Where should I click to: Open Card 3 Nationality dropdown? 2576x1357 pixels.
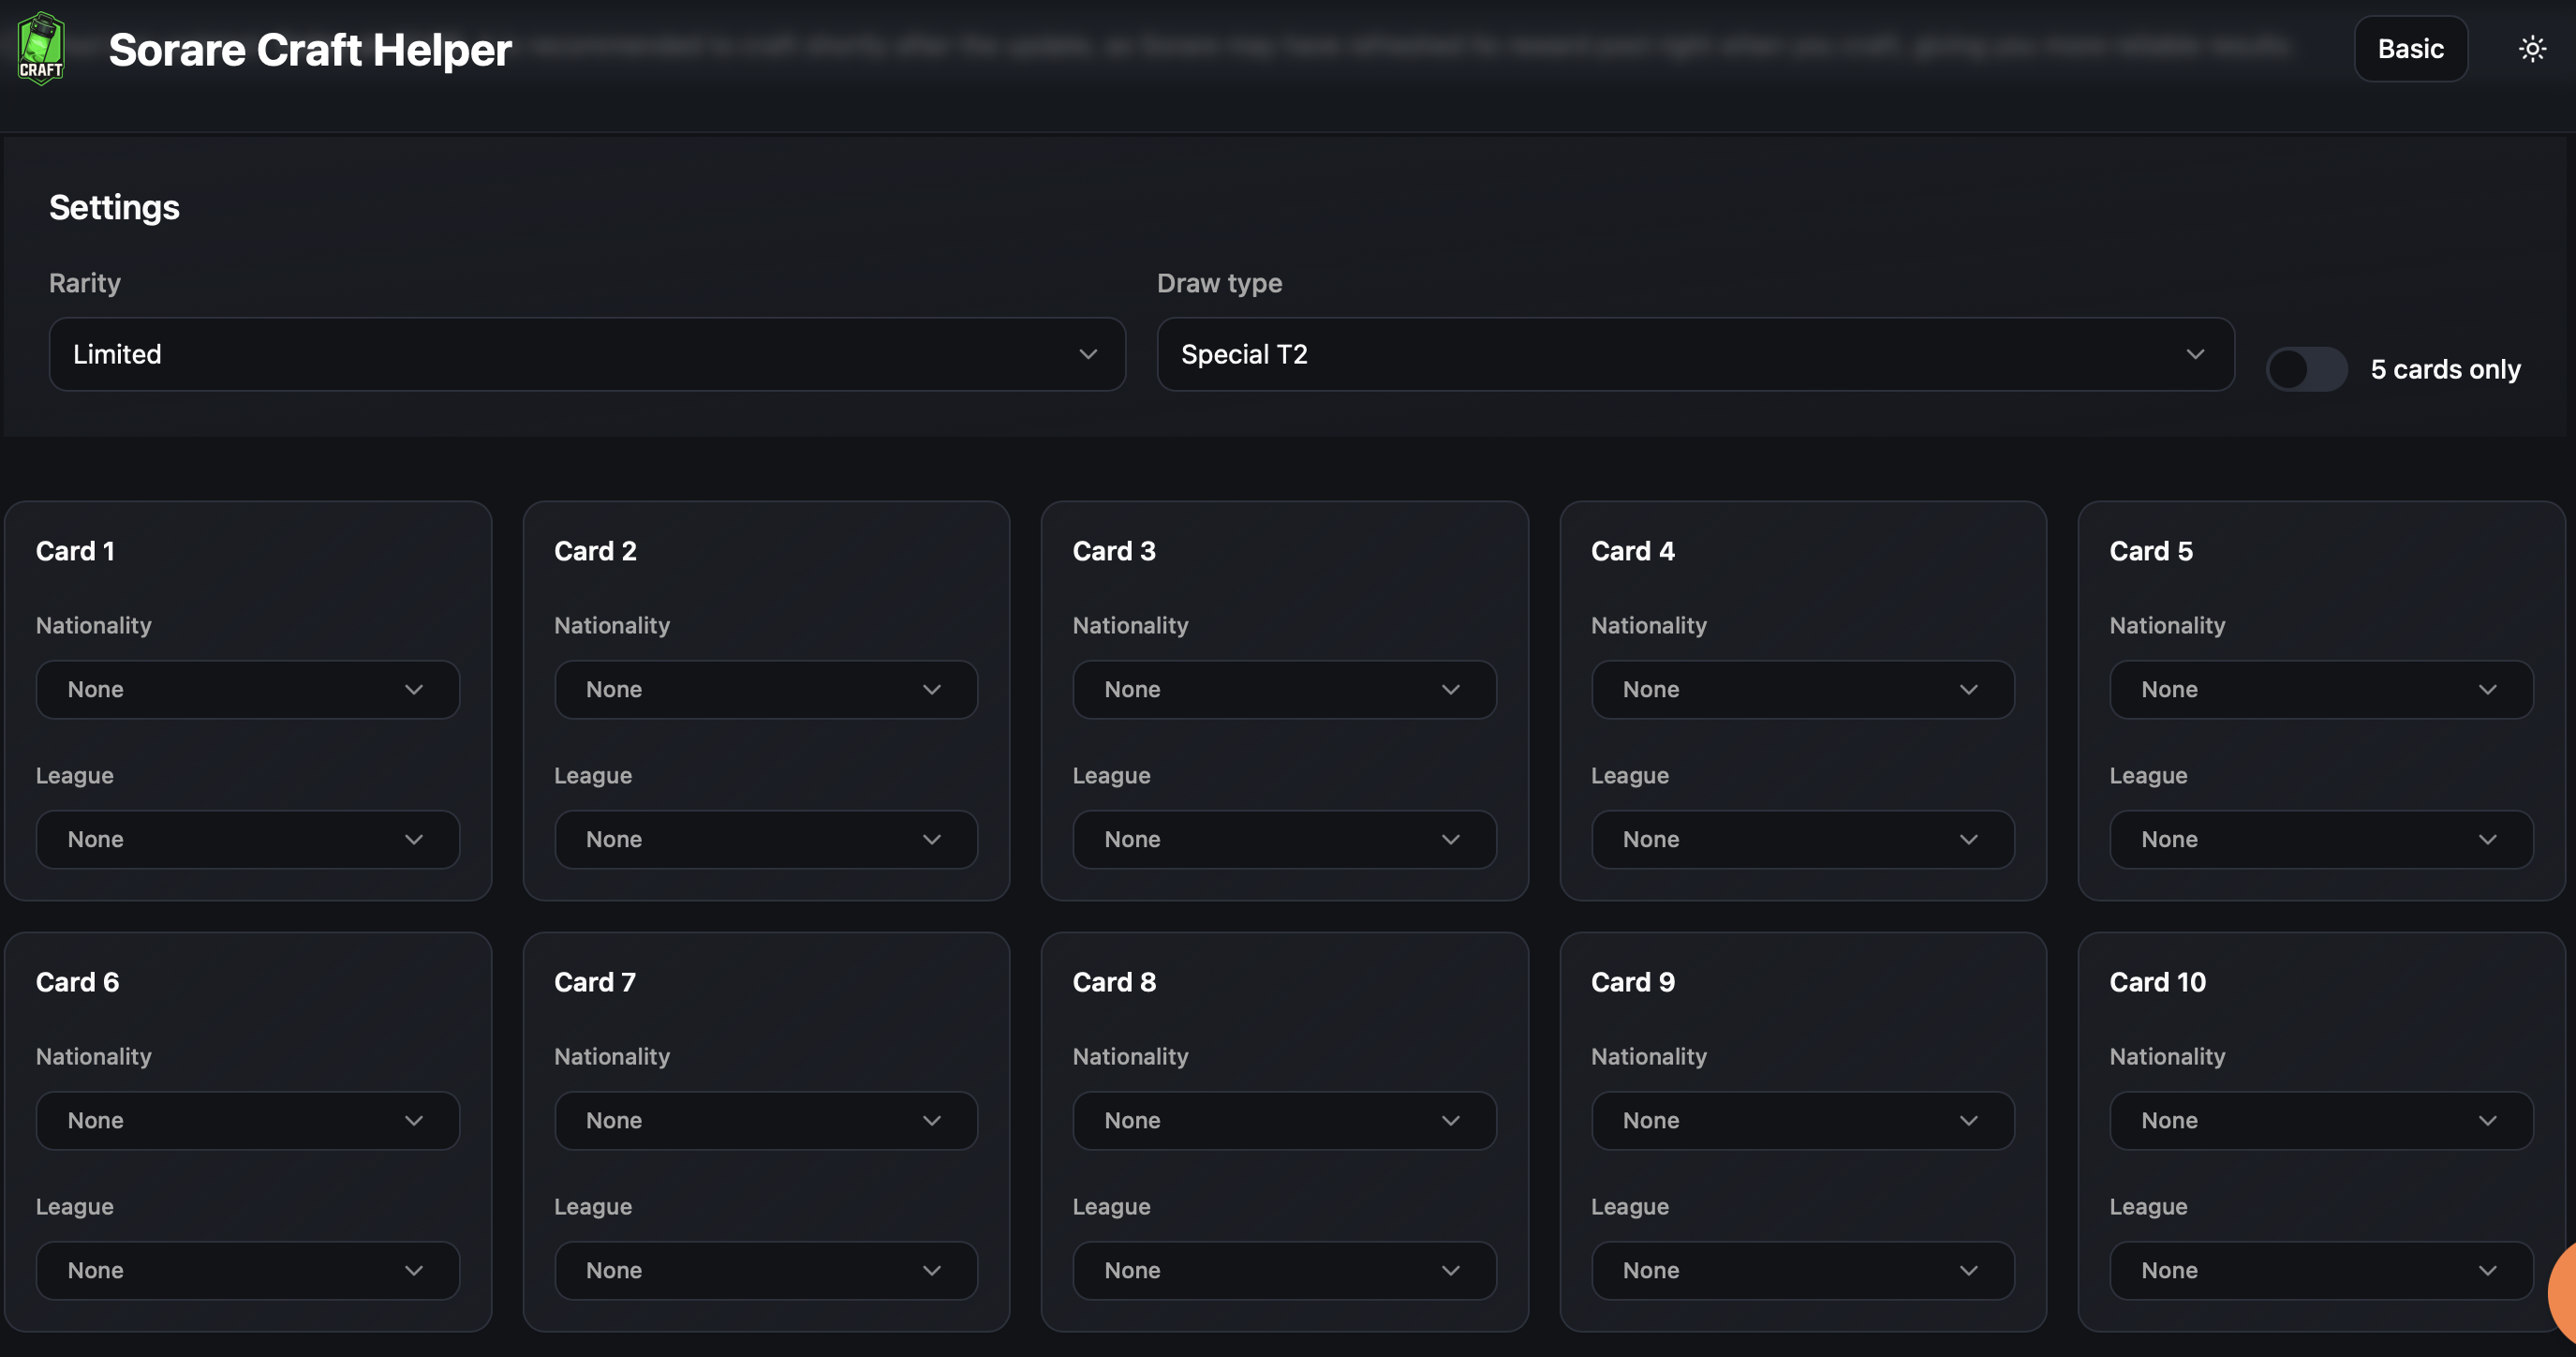[1284, 690]
